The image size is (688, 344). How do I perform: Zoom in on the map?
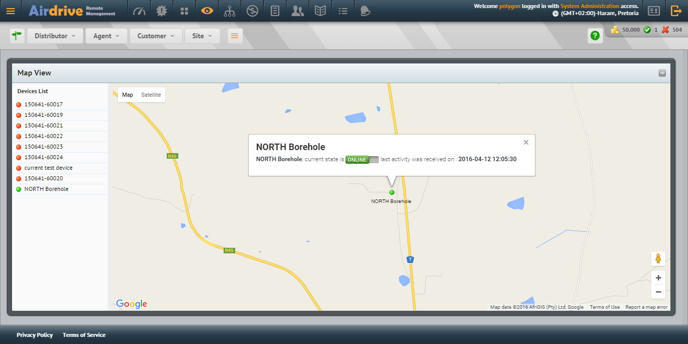coord(658,278)
